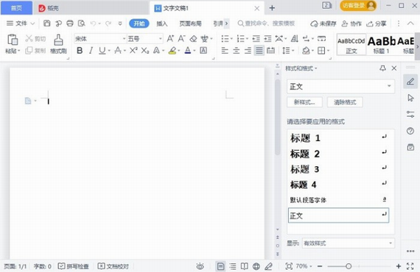Switch to the 页面布局 ribbon tab

pos(190,24)
